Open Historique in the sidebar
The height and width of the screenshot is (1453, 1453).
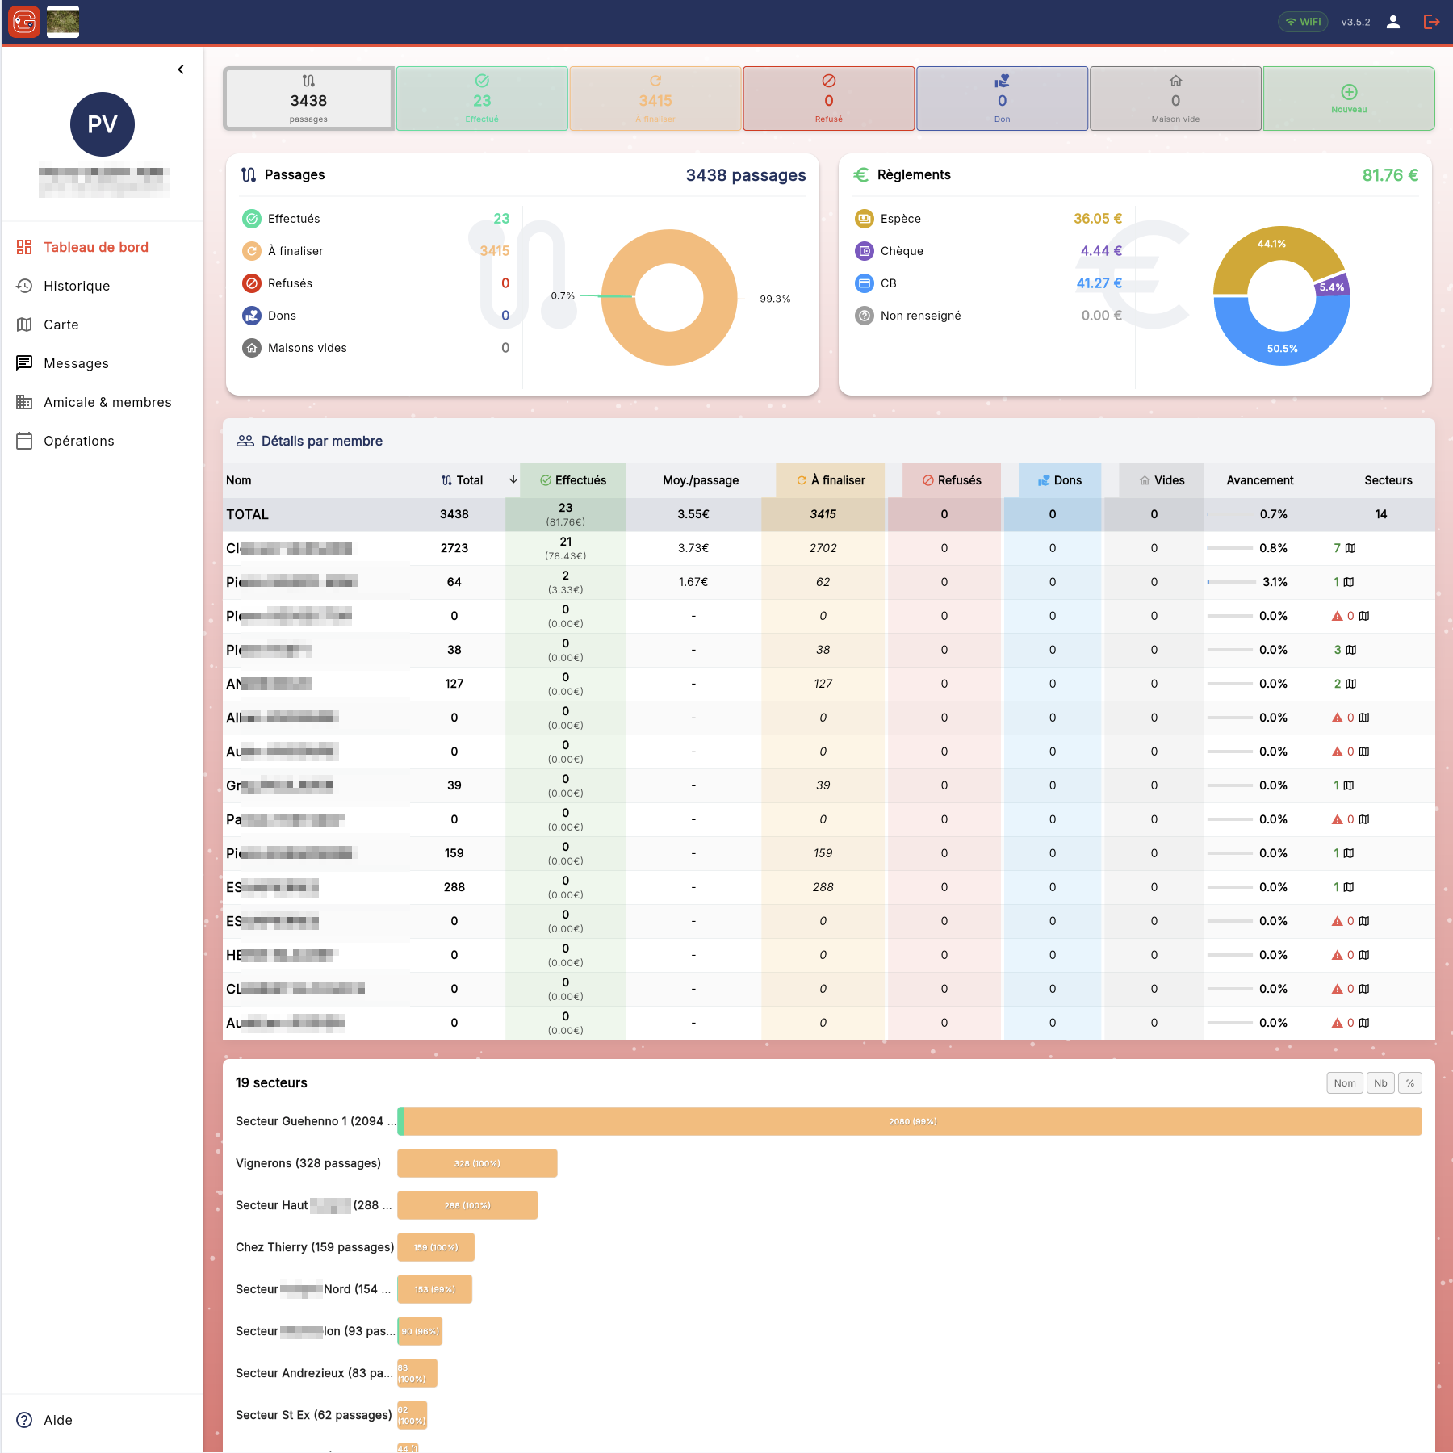(77, 286)
